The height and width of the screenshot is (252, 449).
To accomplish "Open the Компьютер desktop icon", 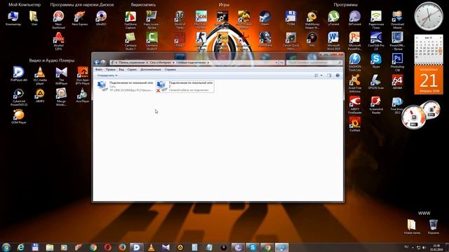I will [13, 19].
